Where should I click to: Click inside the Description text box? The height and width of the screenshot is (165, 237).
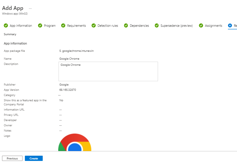pyautogui.click(x=108, y=71)
